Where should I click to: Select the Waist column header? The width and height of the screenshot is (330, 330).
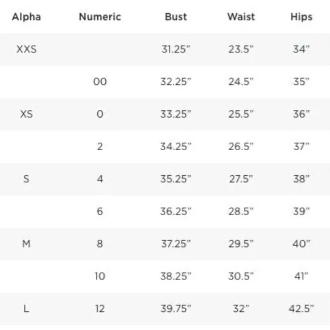(241, 17)
